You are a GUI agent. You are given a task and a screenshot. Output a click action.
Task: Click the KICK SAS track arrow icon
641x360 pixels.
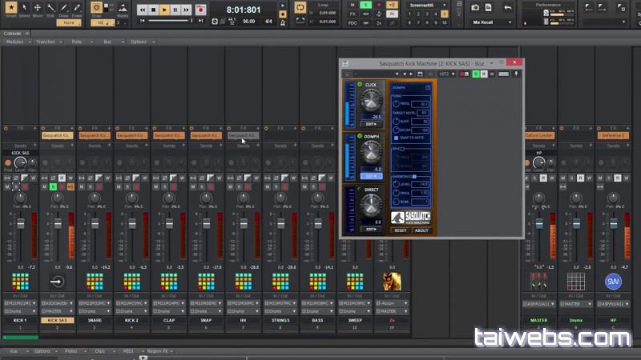pos(58,282)
